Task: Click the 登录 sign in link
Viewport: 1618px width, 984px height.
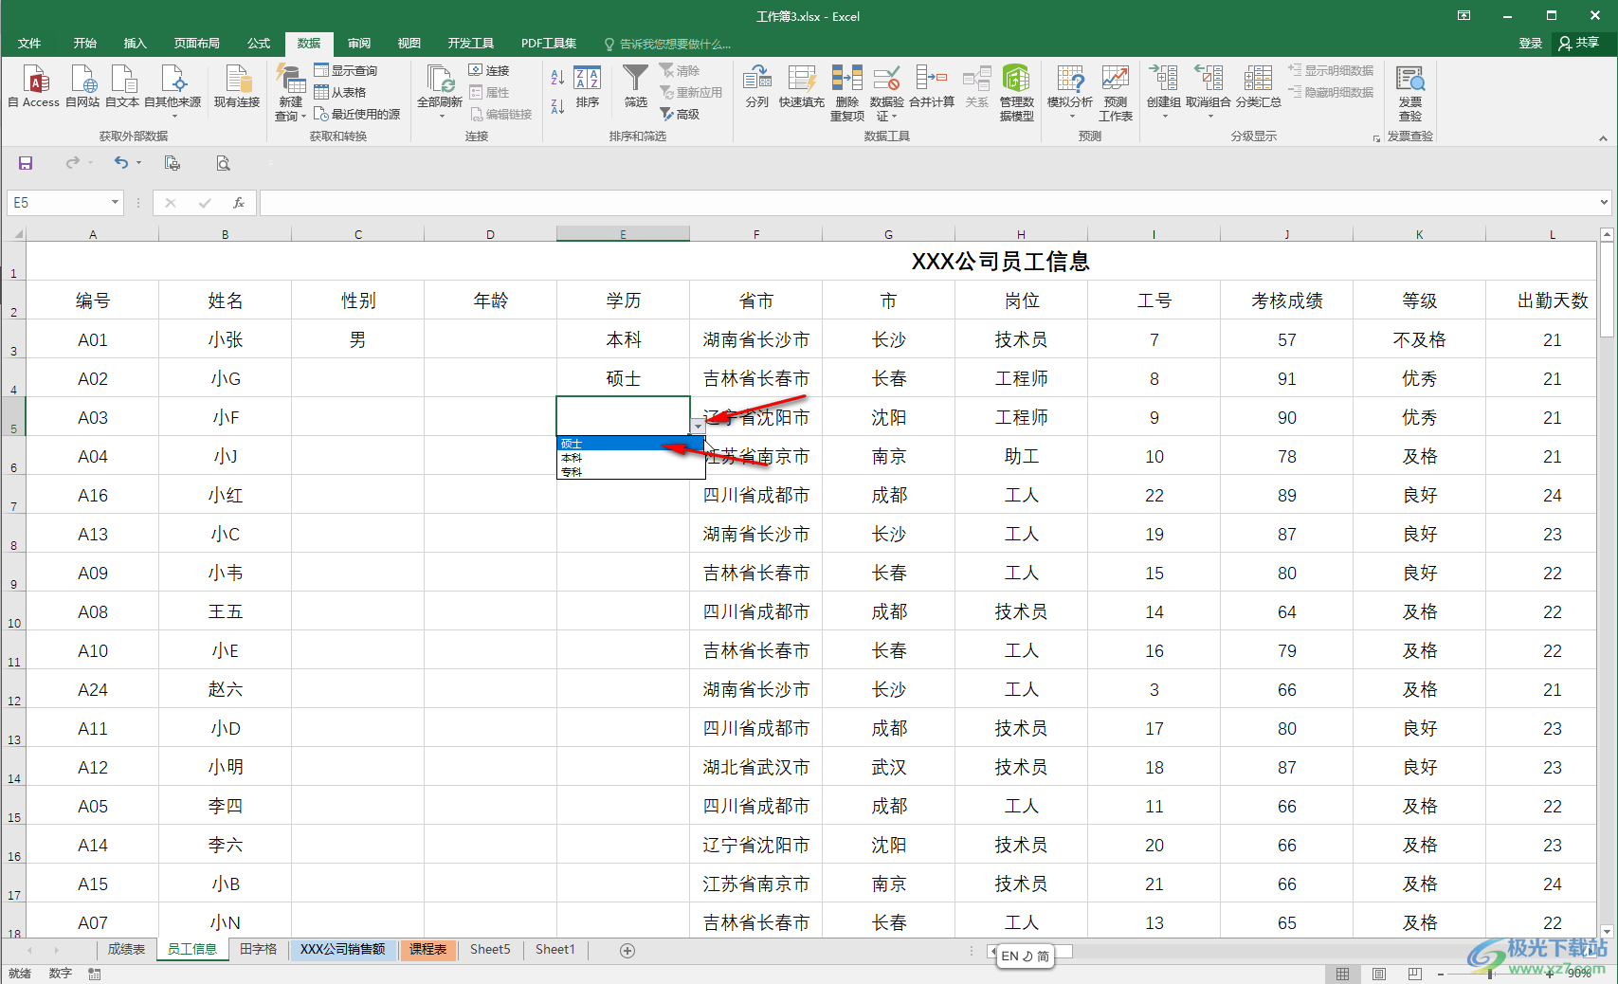Action: [1531, 44]
